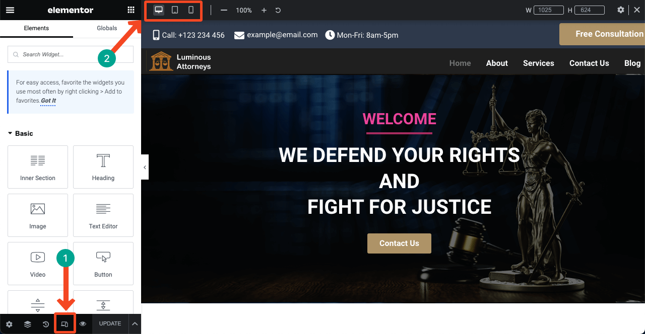Reset the zoom level
Screen dimensions: 645x334
(278, 10)
